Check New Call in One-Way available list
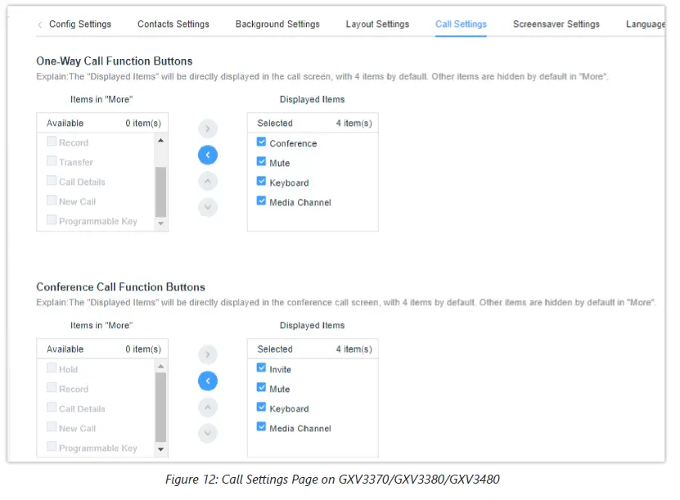The height and width of the screenshot is (500, 680). [x=52, y=200]
